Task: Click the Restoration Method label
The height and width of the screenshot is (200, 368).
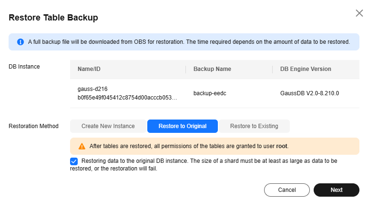Action: click(x=33, y=126)
